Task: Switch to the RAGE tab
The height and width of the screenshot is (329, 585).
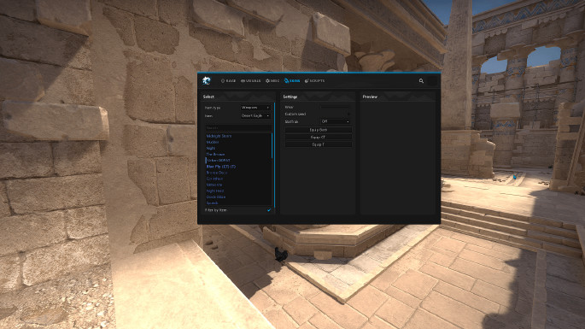Action: [228, 80]
